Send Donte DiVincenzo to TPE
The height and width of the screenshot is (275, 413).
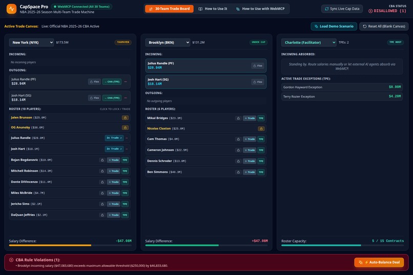(125, 182)
